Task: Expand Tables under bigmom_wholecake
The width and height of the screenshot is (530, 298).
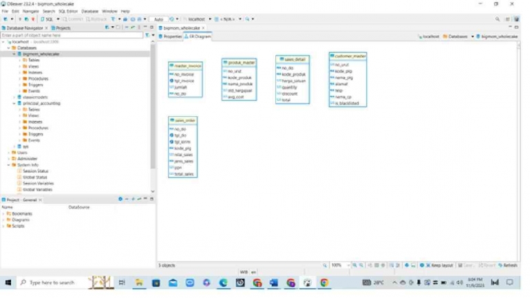Action: click(x=19, y=60)
